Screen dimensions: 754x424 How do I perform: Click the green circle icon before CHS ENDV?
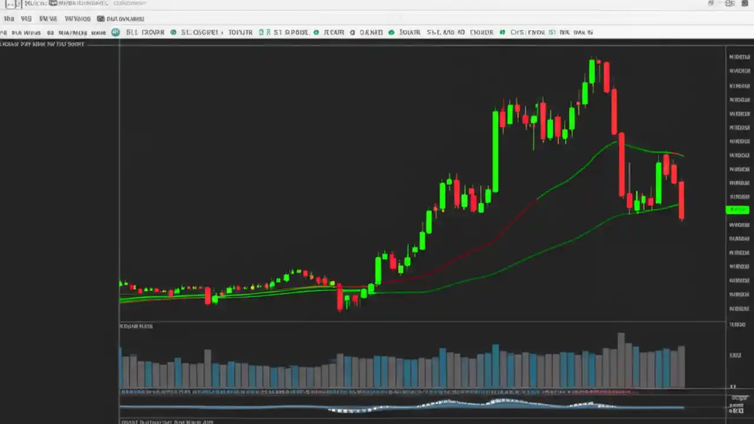point(502,32)
